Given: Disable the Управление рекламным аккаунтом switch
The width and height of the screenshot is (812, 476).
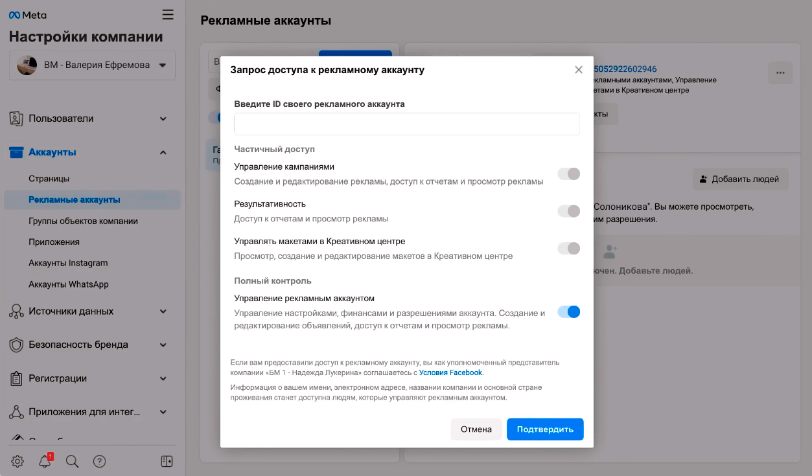Looking at the screenshot, I should (x=569, y=312).
